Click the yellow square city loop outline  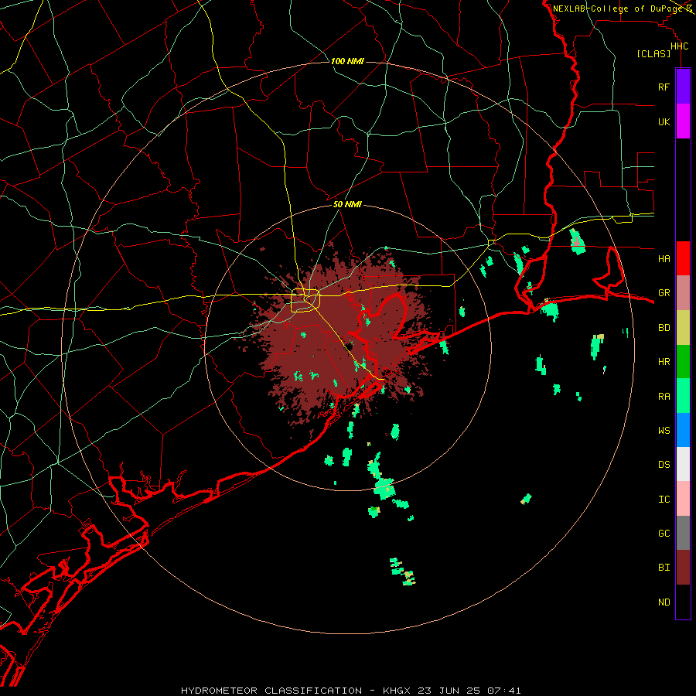305,301
